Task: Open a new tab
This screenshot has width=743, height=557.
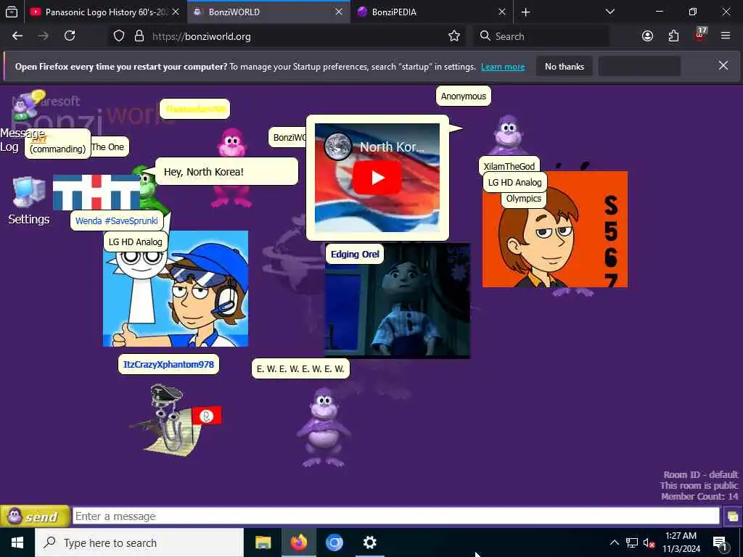Action: (x=525, y=12)
